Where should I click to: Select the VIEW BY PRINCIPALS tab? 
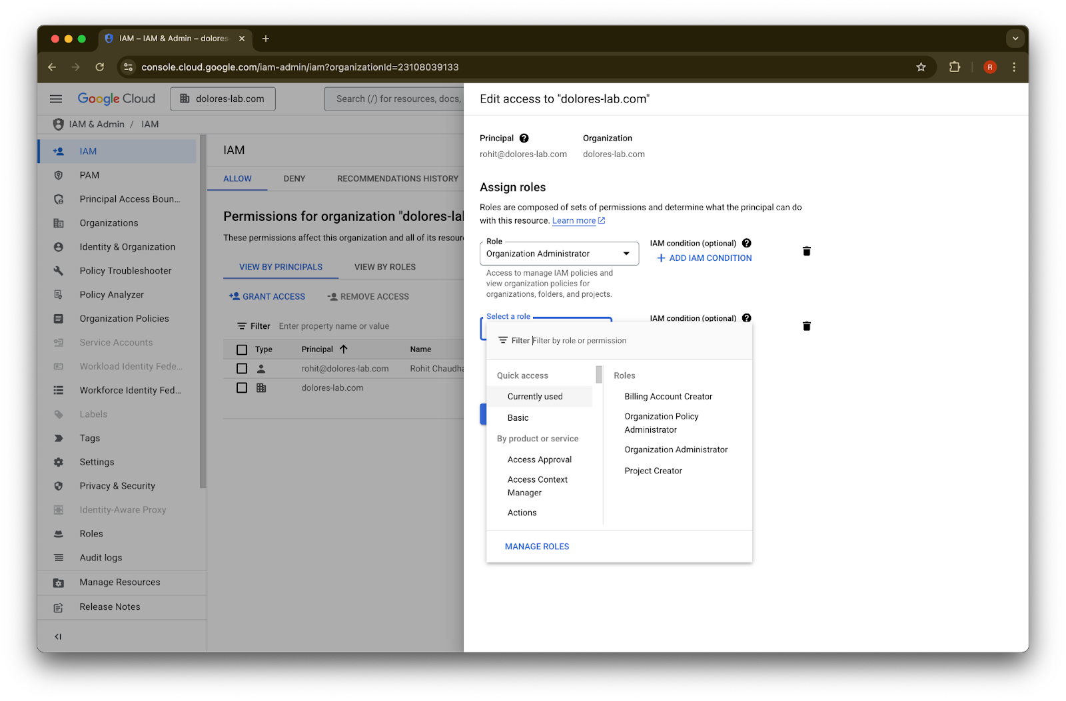click(281, 267)
